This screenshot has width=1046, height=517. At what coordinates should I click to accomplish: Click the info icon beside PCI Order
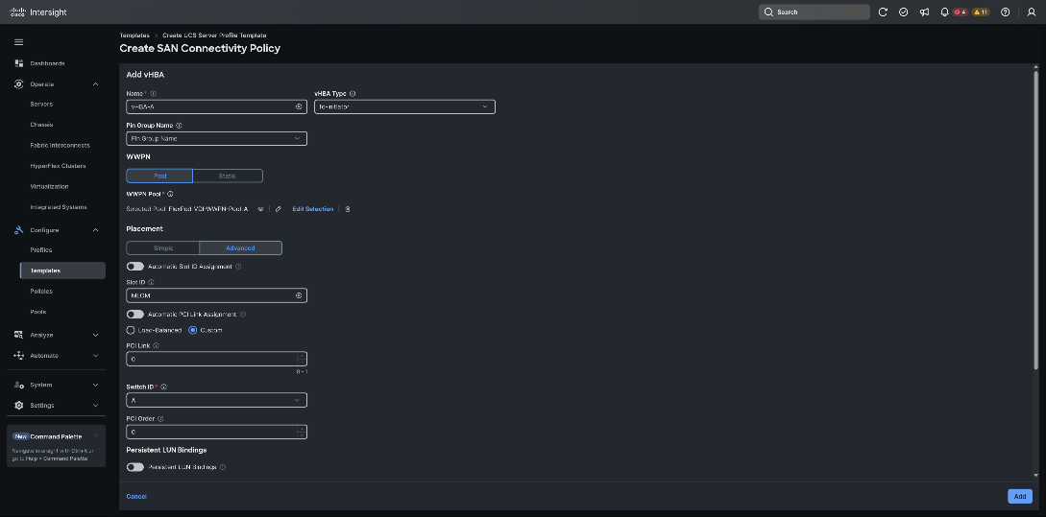tap(160, 419)
